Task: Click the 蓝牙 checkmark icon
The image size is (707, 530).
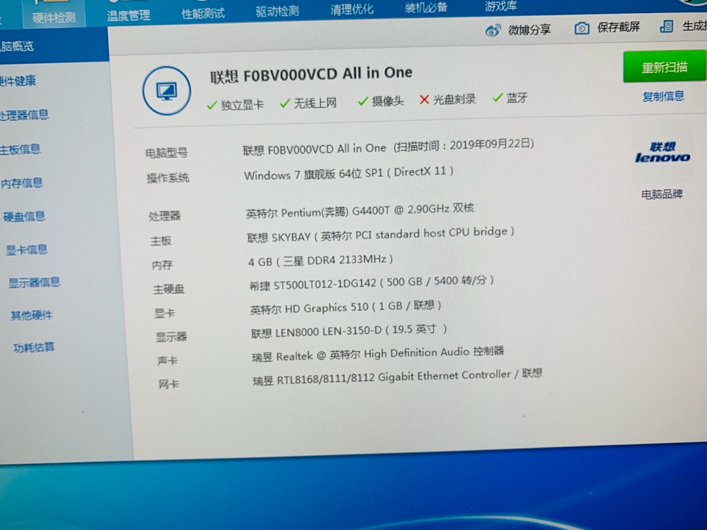Action: [498, 97]
